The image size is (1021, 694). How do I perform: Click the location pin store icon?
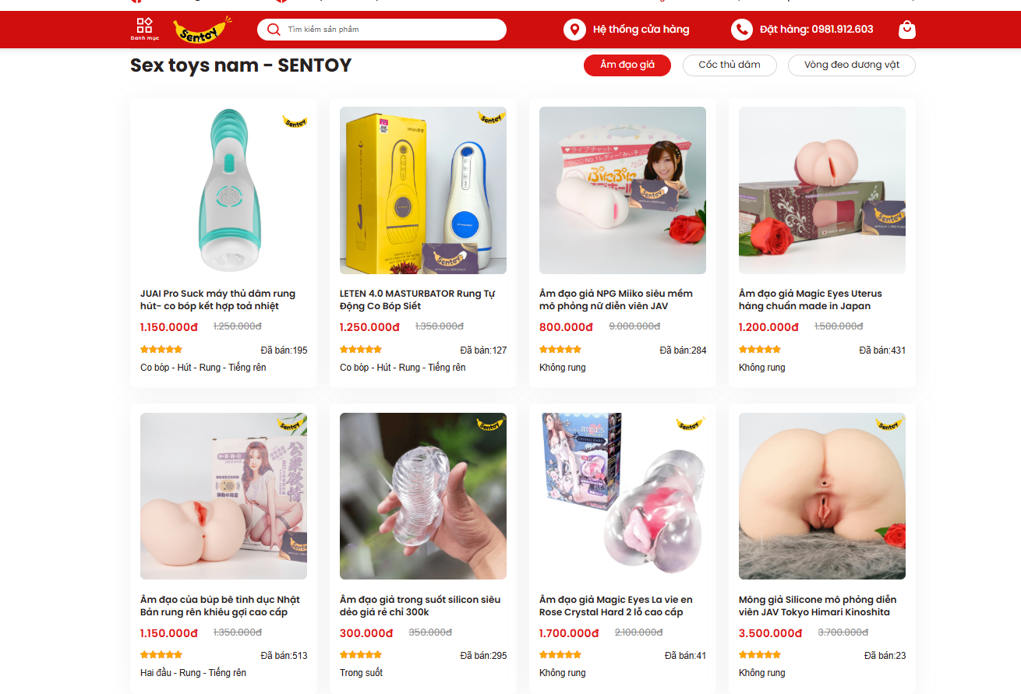(x=574, y=30)
